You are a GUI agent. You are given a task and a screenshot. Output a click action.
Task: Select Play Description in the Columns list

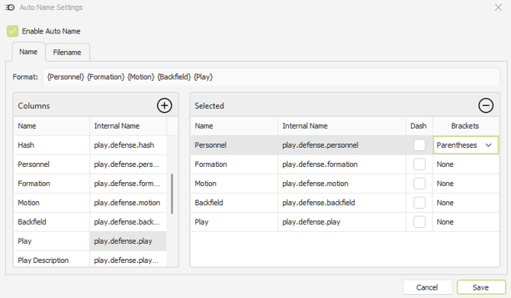pyautogui.click(x=52, y=260)
